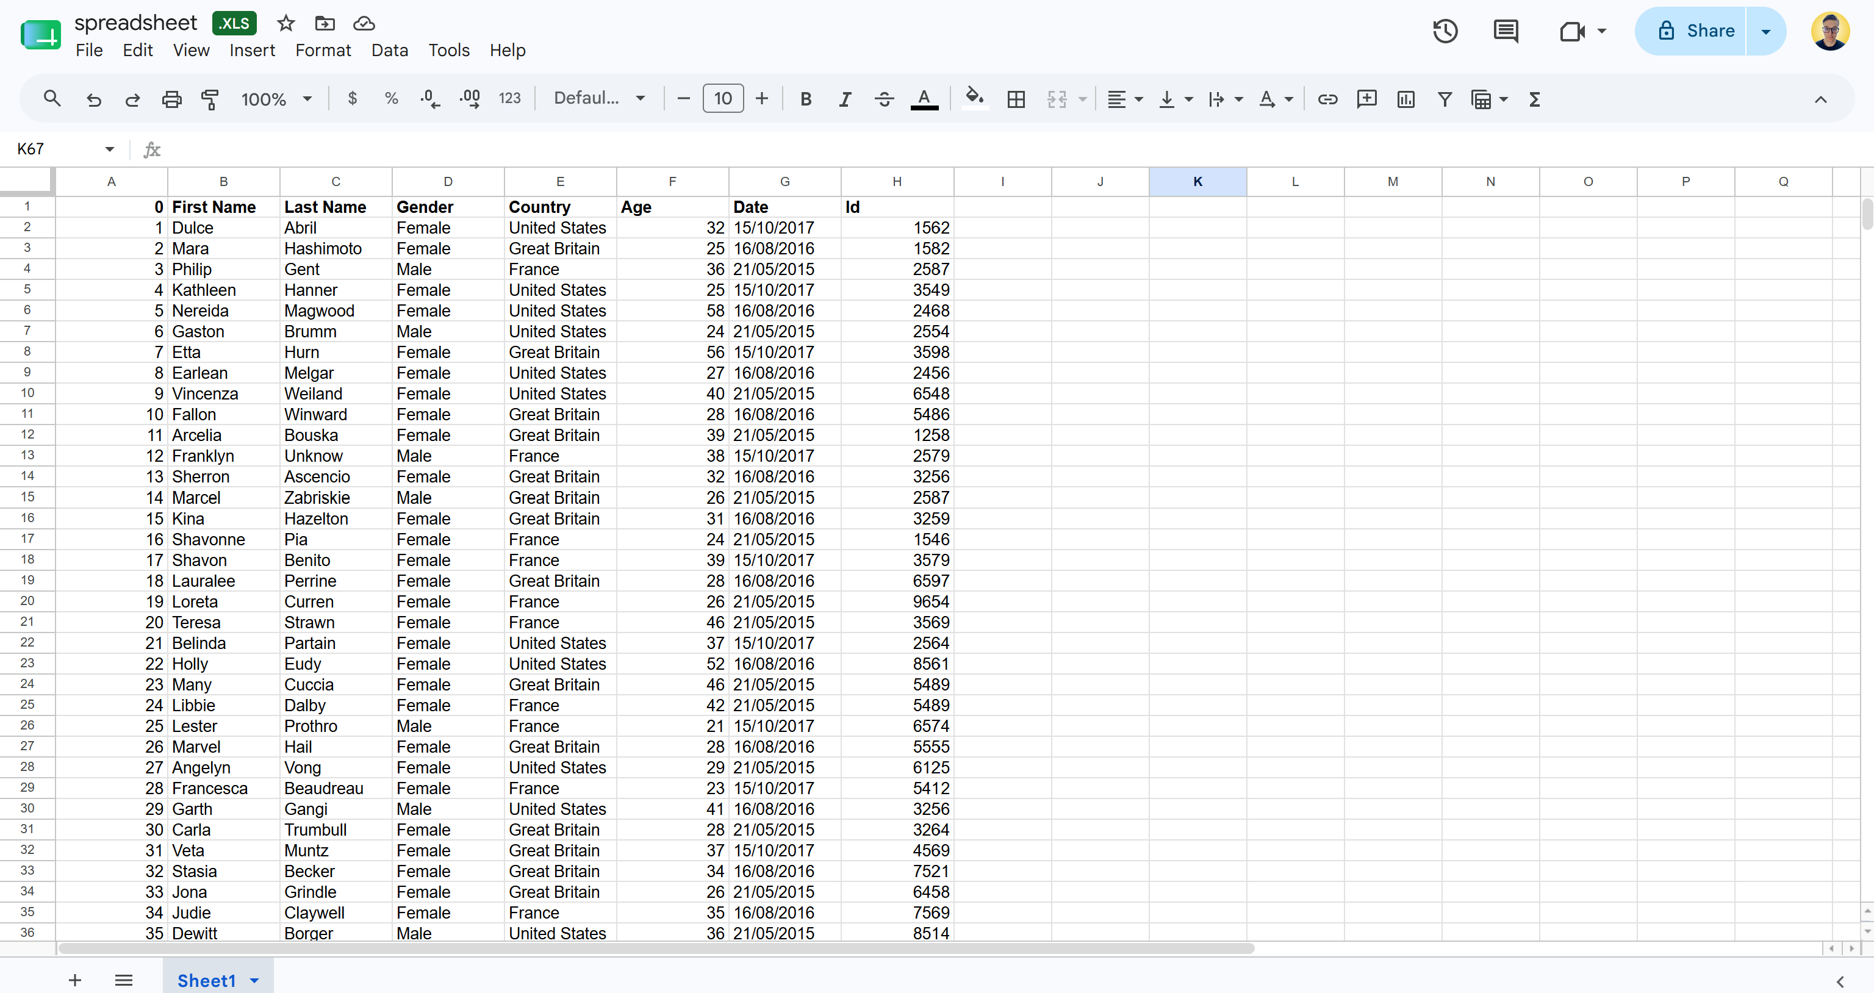Open the font family dropdown
The height and width of the screenshot is (993, 1874).
(x=600, y=98)
